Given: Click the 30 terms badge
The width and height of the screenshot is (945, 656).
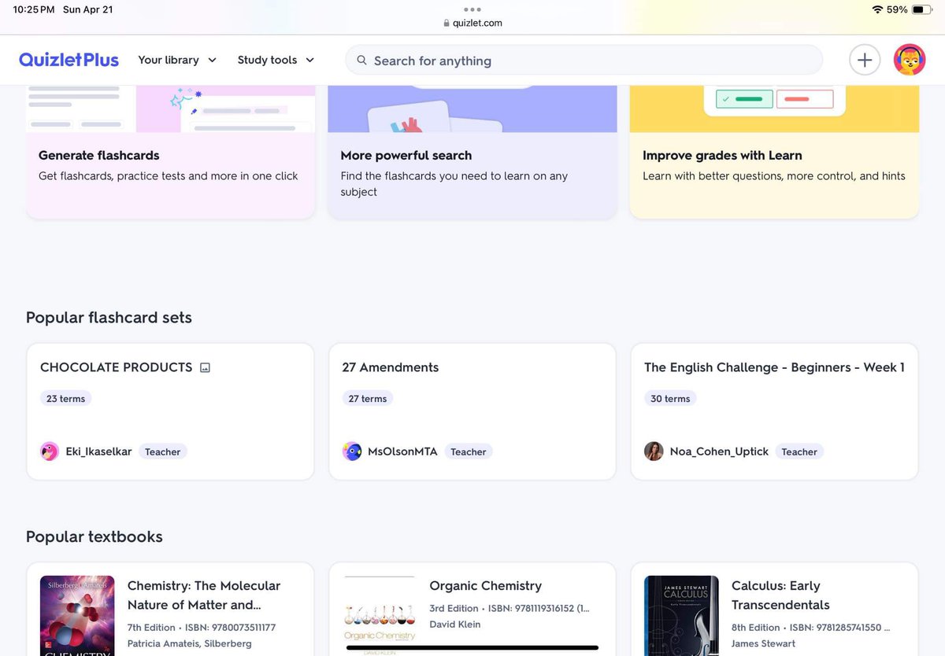Looking at the screenshot, I should tap(670, 399).
